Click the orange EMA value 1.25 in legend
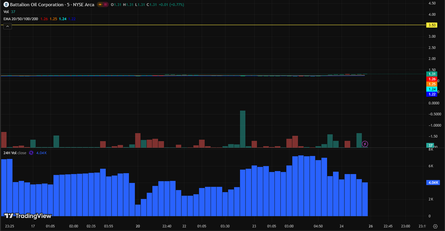The width and height of the screenshot is (445, 231). click(53, 19)
